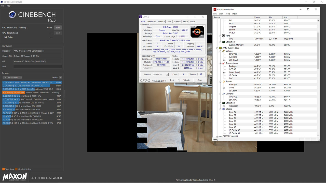
Task: Stop the running Cinebench benchmark
Action: click(x=58, y=27)
